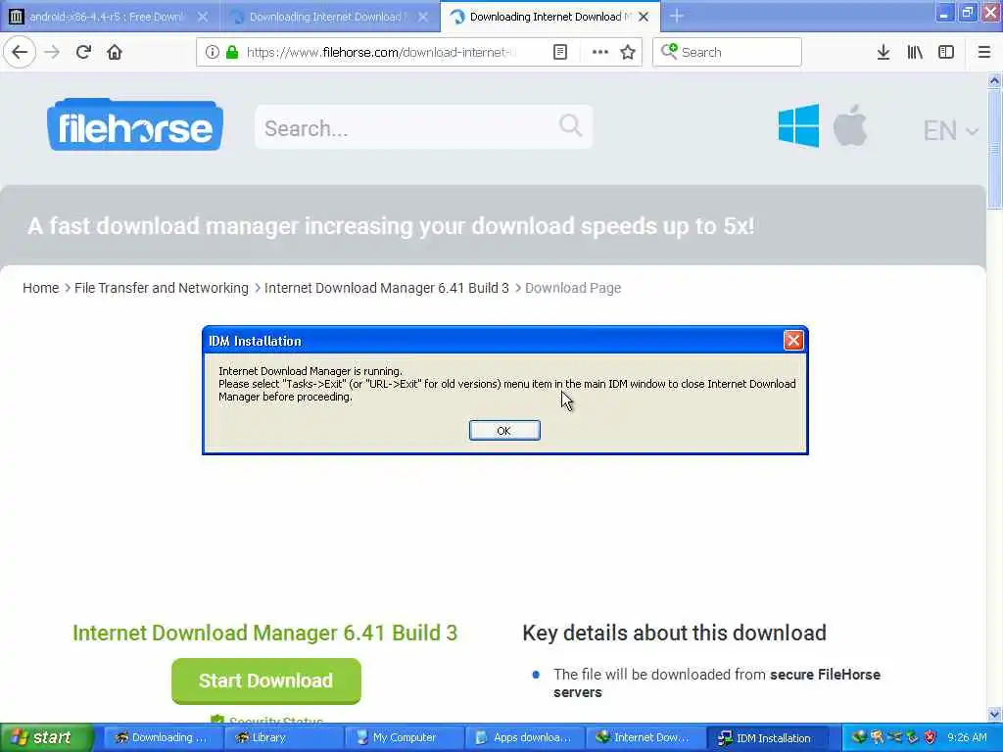The image size is (1003, 752).
Task: Click the magnifier in FileHorse search
Action: tap(570, 125)
